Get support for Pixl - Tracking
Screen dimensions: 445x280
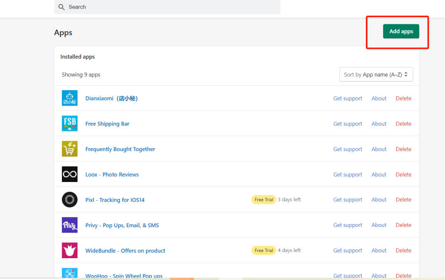[x=348, y=200]
